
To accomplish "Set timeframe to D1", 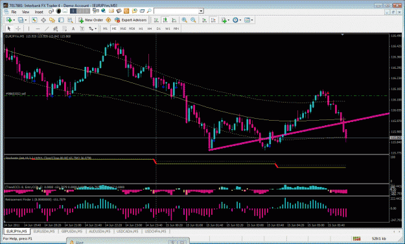I will (x=159, y=29).
